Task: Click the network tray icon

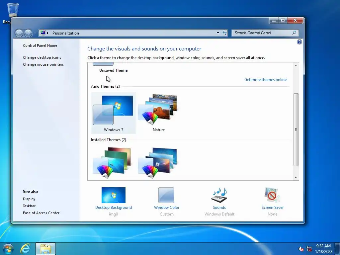Action: coord(309,249)
